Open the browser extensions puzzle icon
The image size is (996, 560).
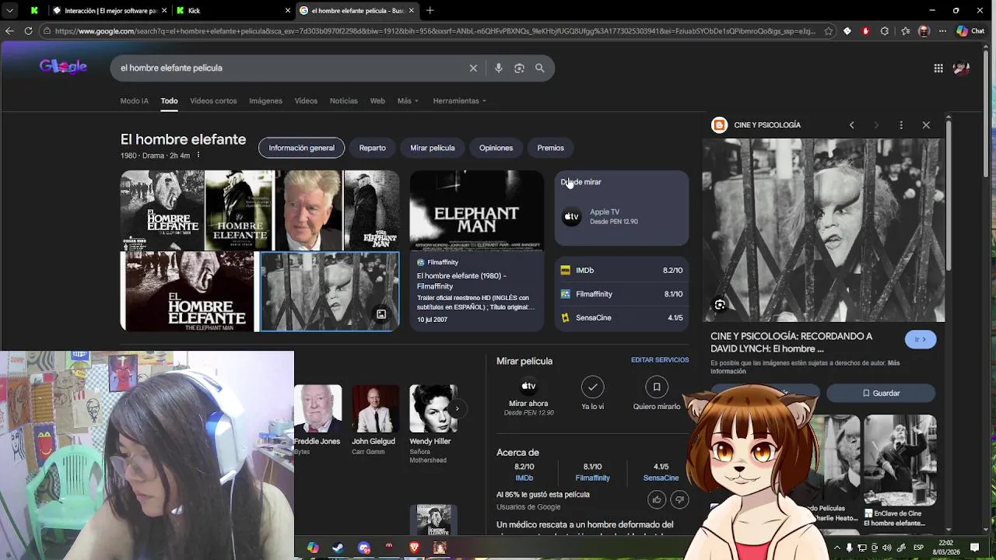[x=885, y=31]
